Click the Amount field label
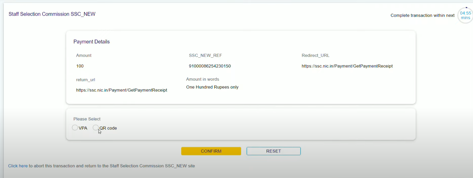This screenshot has width=473, height=178. pos(84,55)
